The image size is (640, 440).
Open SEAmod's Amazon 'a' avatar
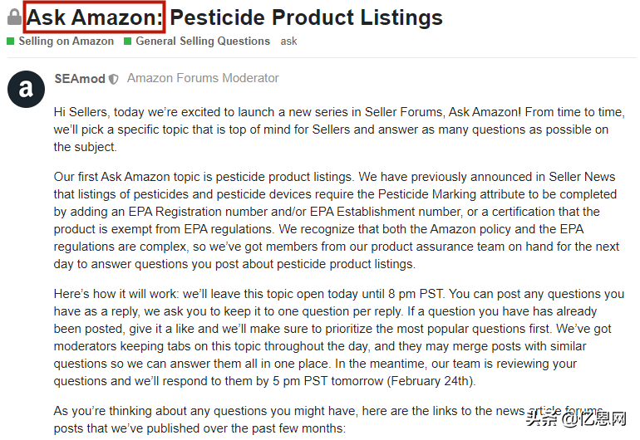(26, 89)
